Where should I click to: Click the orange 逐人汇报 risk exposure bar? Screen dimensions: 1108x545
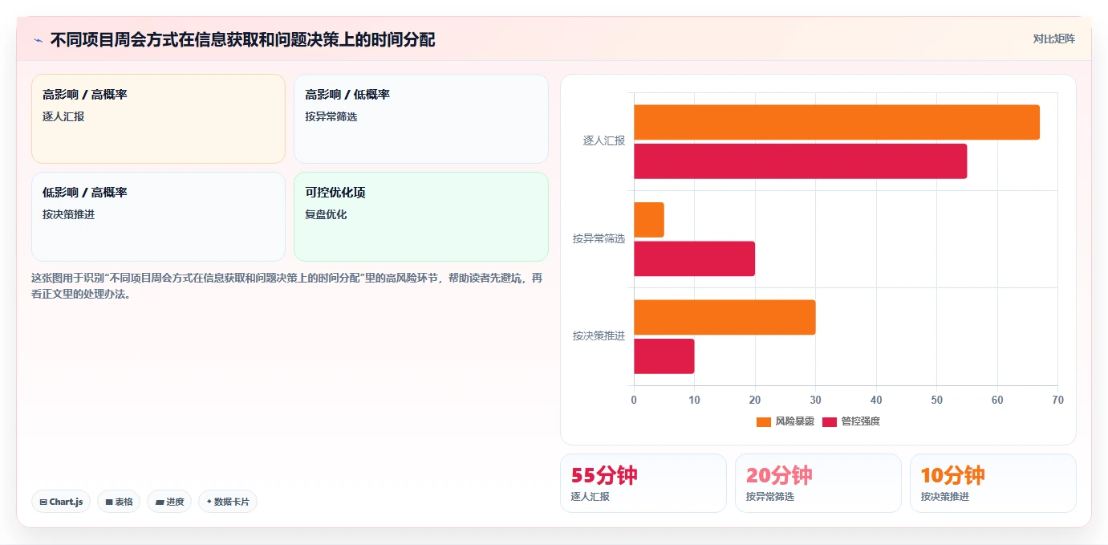(837, 122)
